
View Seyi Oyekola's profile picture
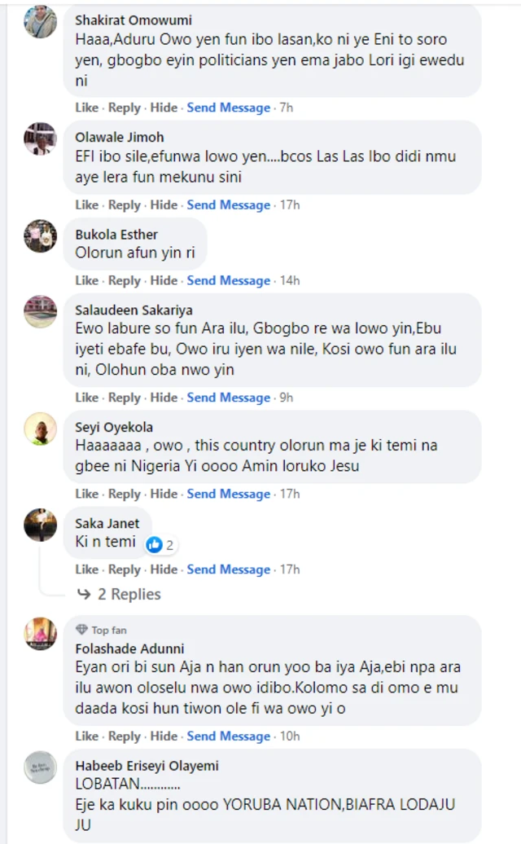point(40,429)
